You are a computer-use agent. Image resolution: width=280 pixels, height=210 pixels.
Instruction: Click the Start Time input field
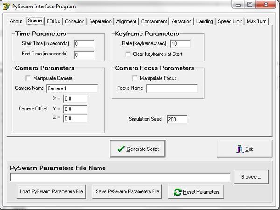pyautogui.click(x=84, y=44)
